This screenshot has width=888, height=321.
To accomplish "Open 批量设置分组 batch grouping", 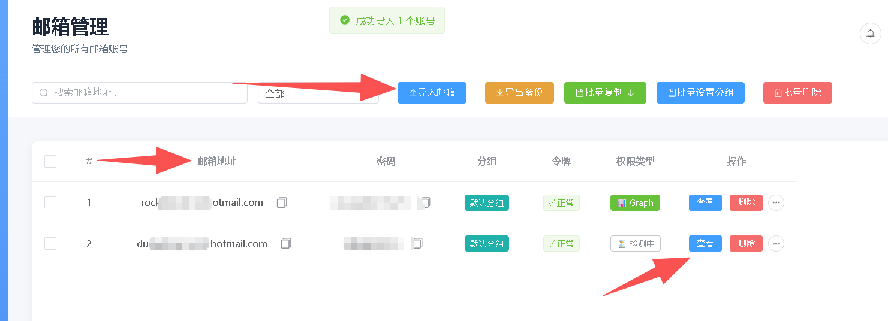I will pyautogui.click(x=700, y=93).
